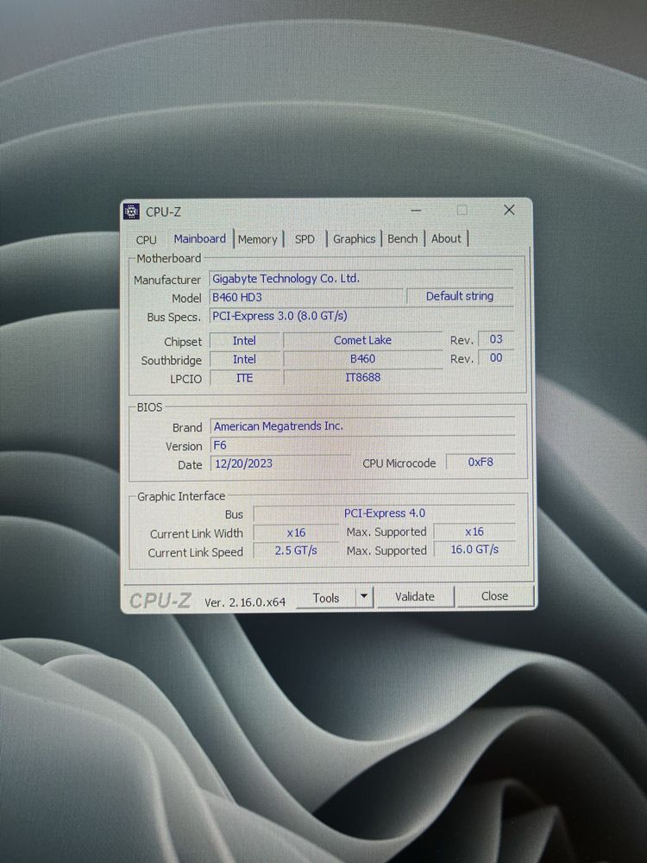Click the southbridge Rev. value 00
Viewport: 647px width, 863px height.
[496, 358]
